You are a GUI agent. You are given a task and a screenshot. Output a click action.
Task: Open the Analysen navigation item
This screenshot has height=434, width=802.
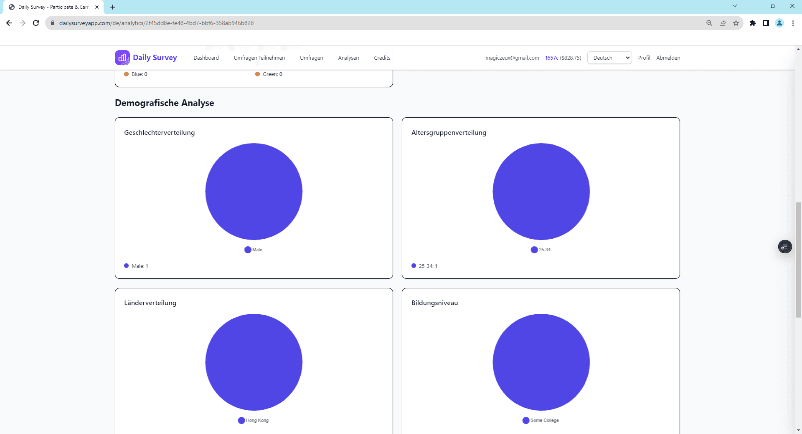(348, 58)
